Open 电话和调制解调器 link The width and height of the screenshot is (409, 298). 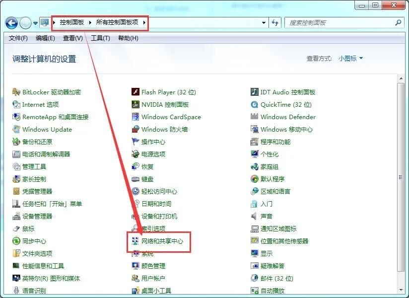click(x=46, y=154)
